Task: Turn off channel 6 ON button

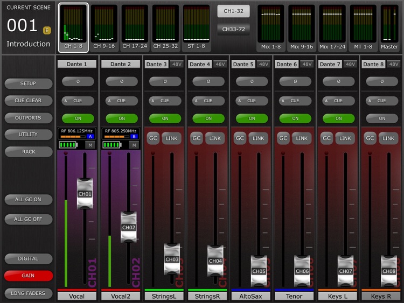Action: click(295, 118)
